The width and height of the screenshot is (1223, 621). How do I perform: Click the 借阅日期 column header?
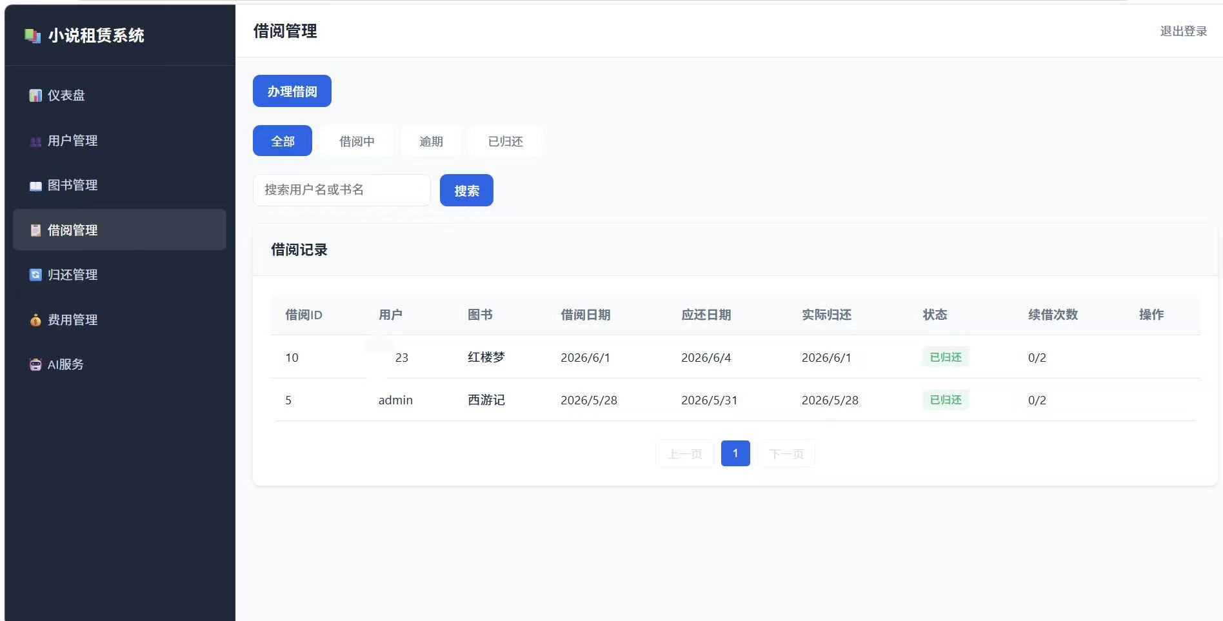point(586,315)
